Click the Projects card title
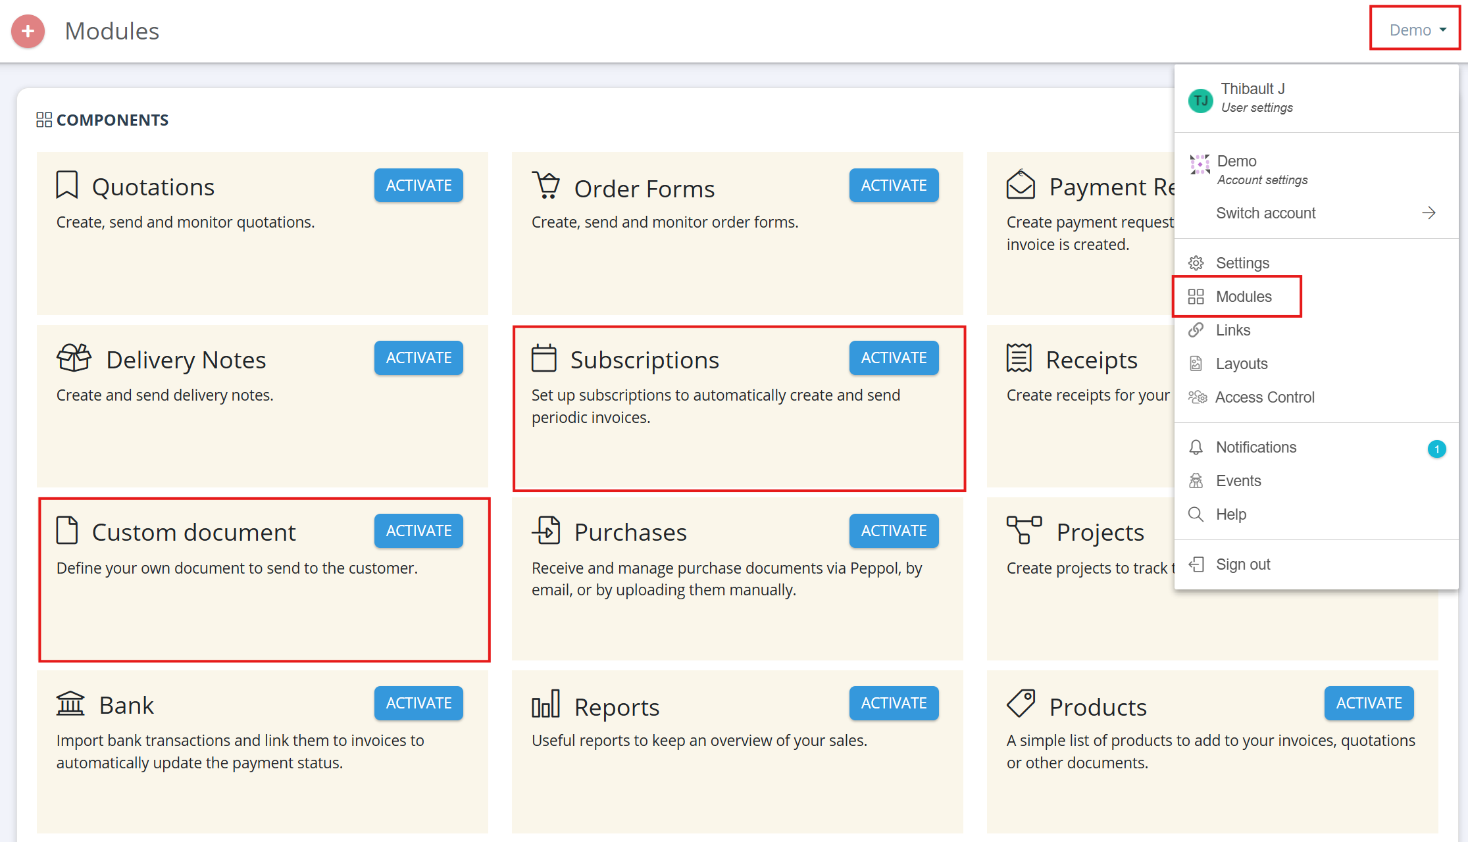This screenshot has height=842, width=1468. pos(1100,532)
